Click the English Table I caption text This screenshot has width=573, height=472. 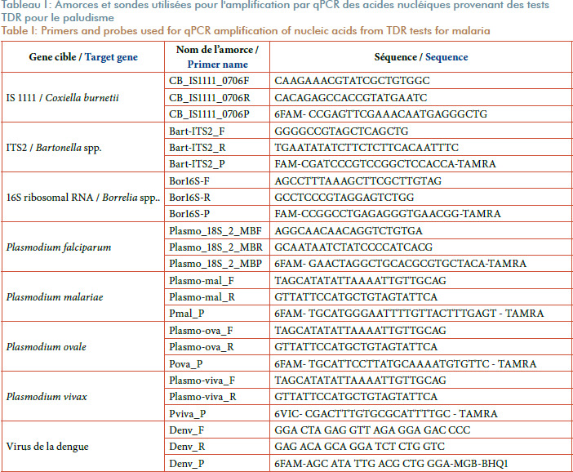coord(245,31)
